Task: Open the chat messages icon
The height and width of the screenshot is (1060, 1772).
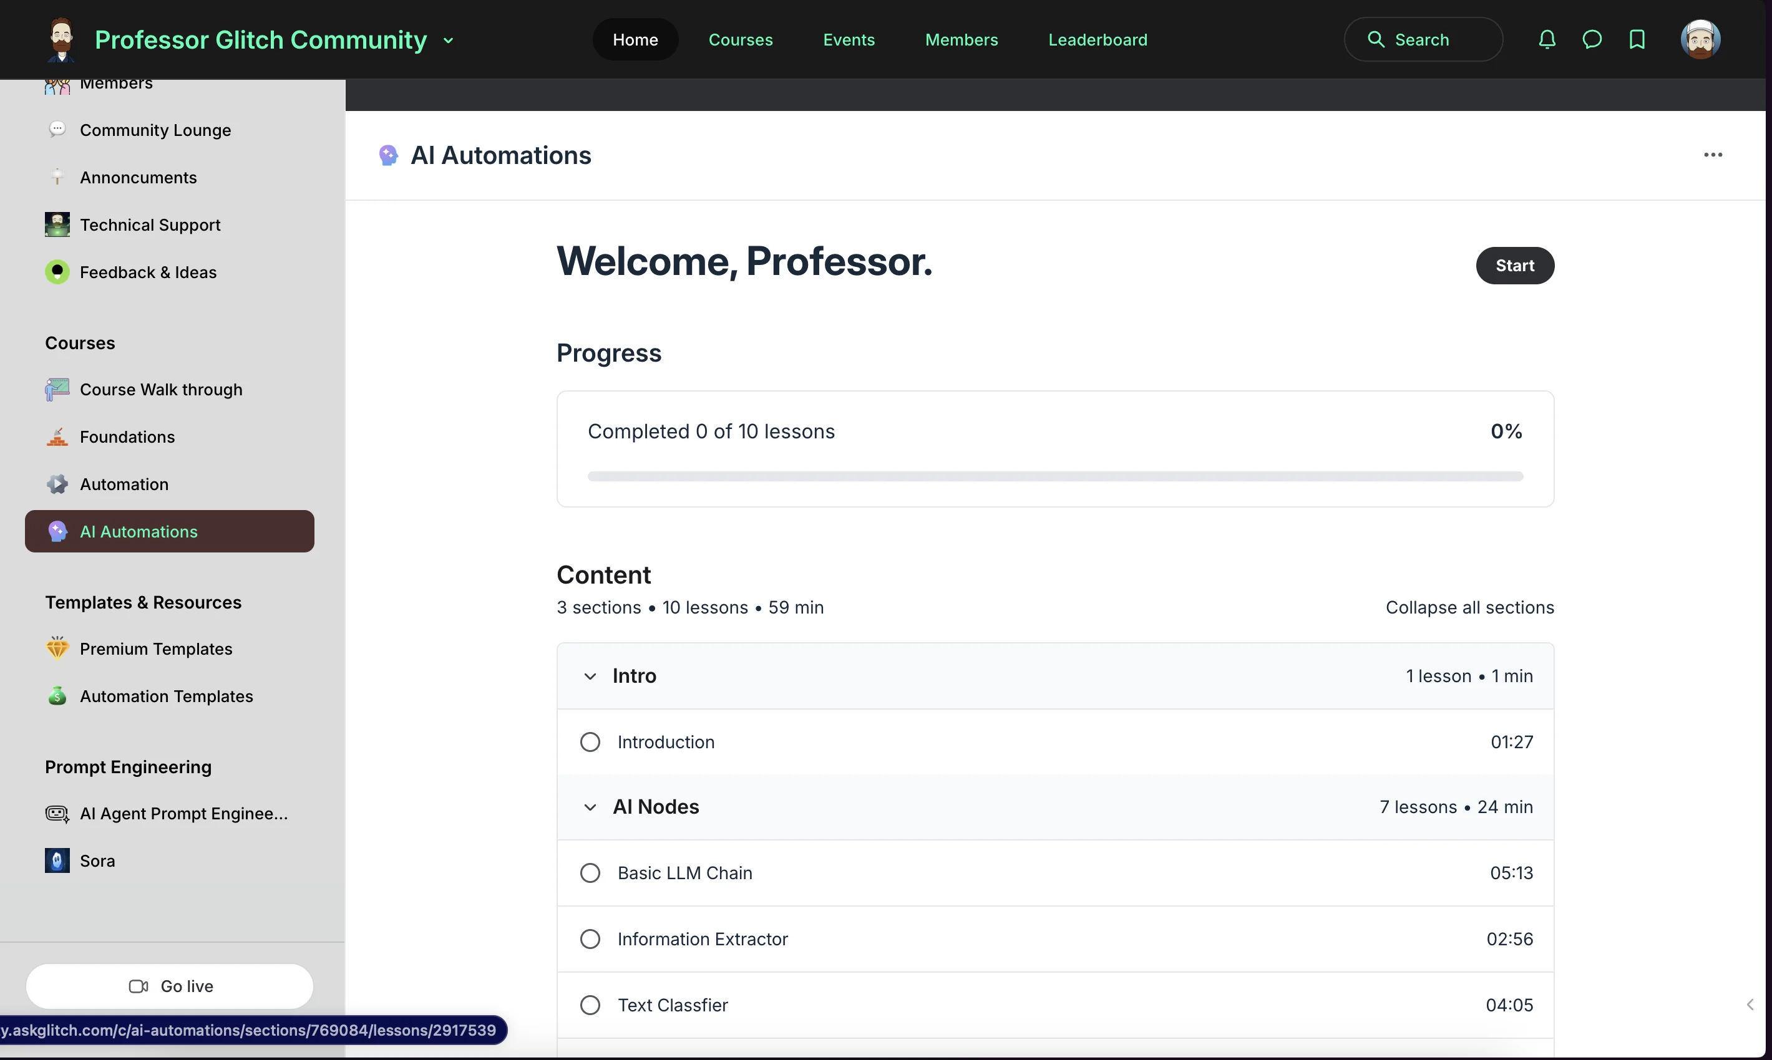Action: [x=1592, y=39]
